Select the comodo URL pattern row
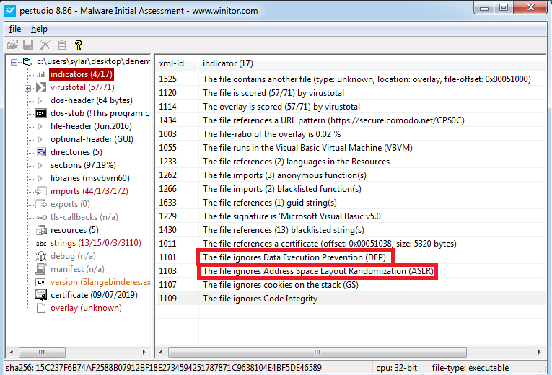This screenshot has width=552, height=375. 350,120
